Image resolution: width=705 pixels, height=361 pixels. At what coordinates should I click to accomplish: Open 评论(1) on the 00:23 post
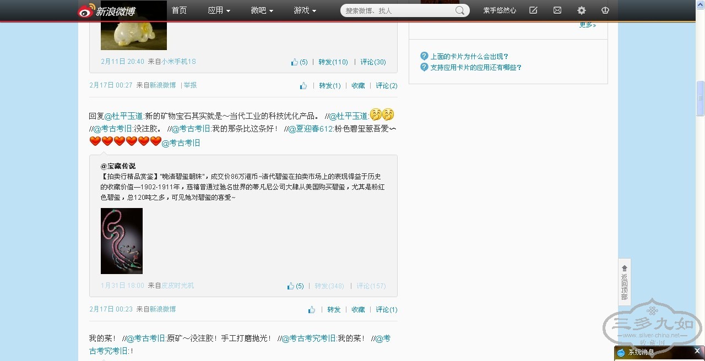click(x=386, y=310)
